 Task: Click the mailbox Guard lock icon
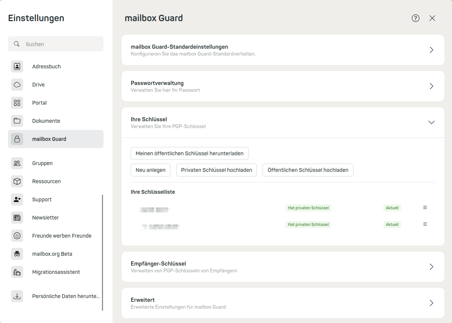coord(17,139)
